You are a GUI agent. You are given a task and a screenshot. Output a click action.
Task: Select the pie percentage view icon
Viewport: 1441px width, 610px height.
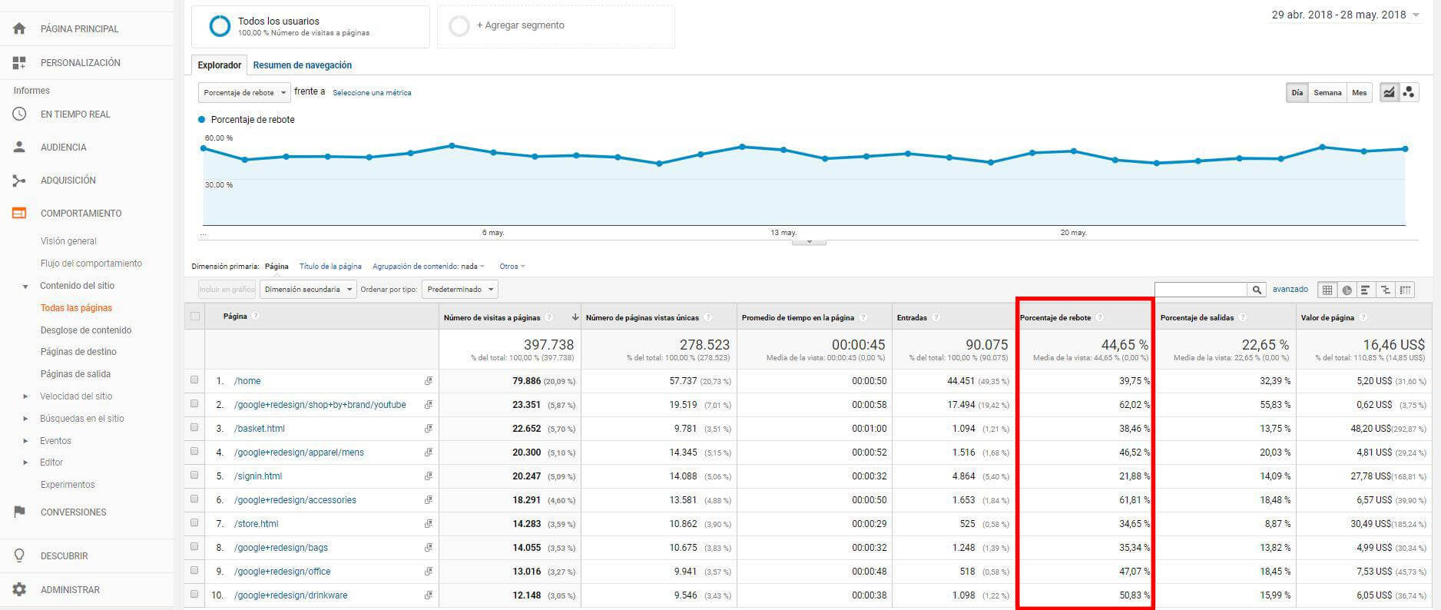point(1347,290)
